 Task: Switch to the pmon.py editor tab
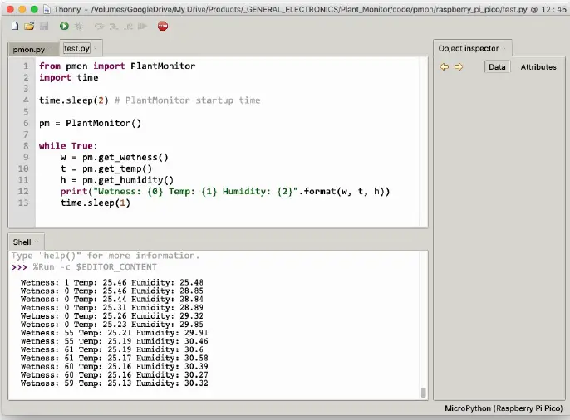point(28,50)
